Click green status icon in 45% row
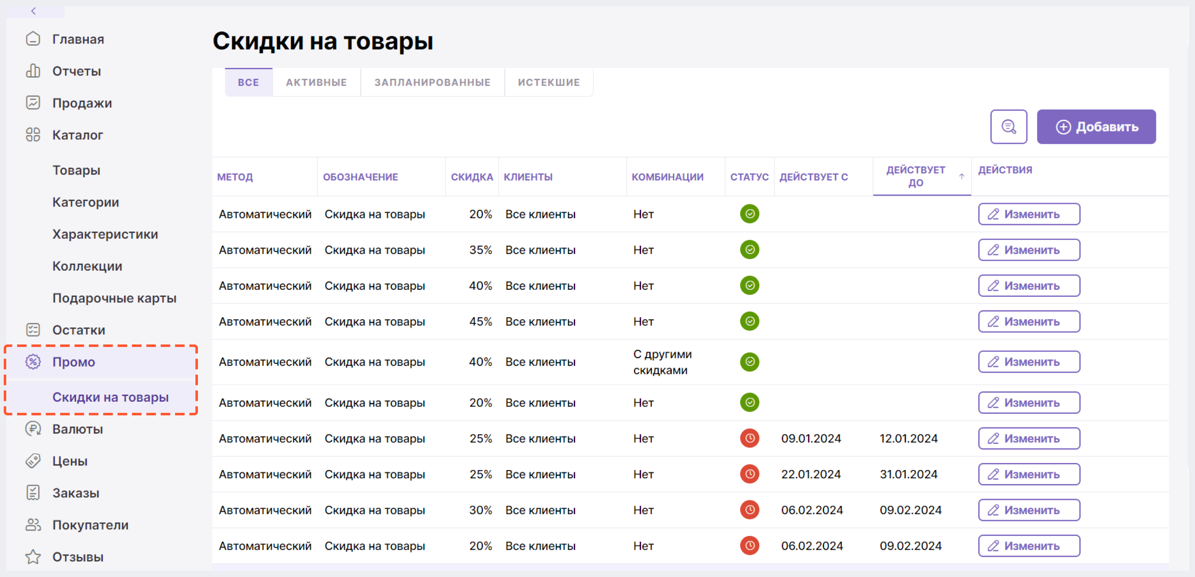Viewport: 1195px width, 577px height. [x=749, y=322]
